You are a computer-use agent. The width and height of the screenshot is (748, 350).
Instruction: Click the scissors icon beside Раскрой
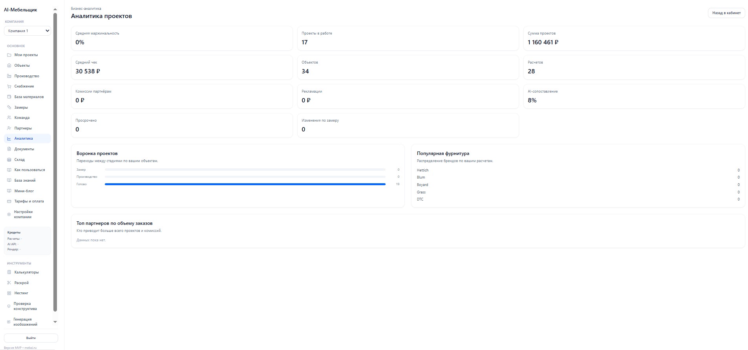point(9,283)
